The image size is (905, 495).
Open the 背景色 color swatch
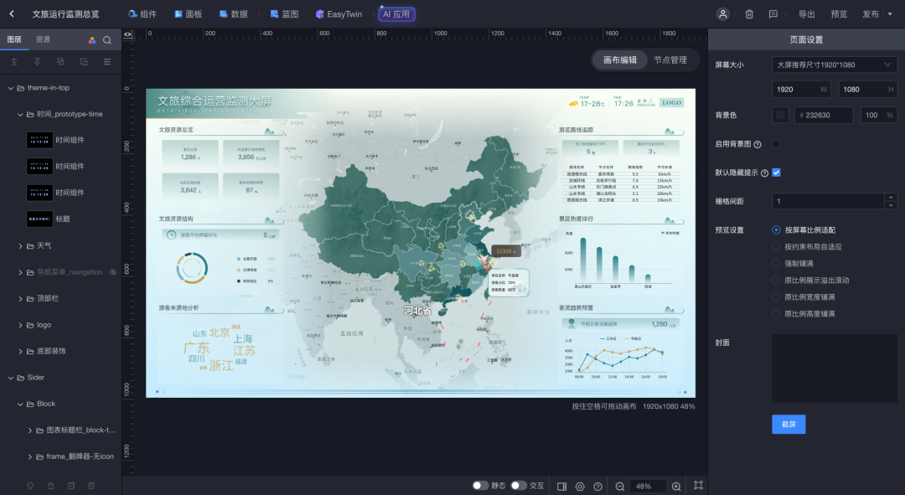(780, 115)
